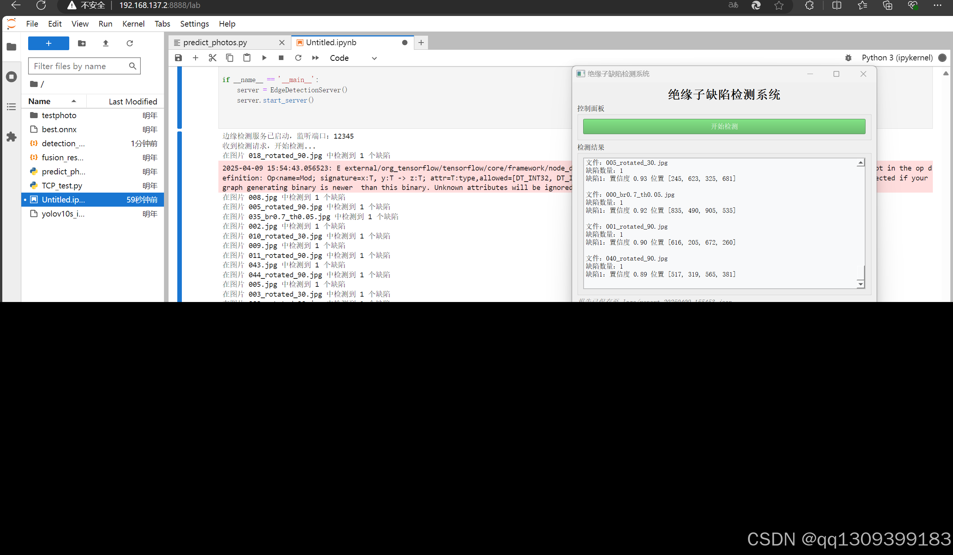953x555 pixels.
Task: Toggle the file browser sidebar folder icon
Action: point(11,47)
